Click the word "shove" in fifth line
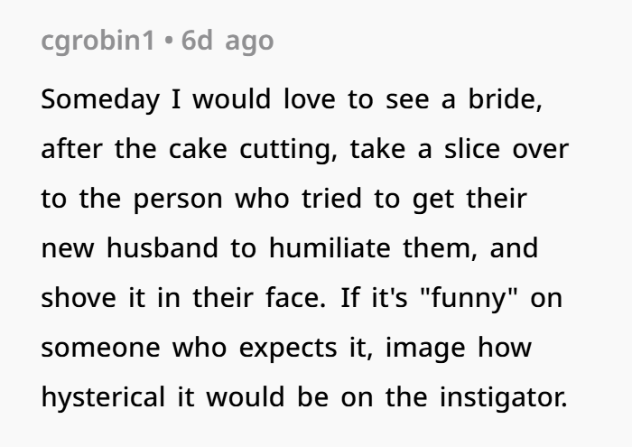The height and width of the screenshot is (447, 632). [x=79, y=297]
